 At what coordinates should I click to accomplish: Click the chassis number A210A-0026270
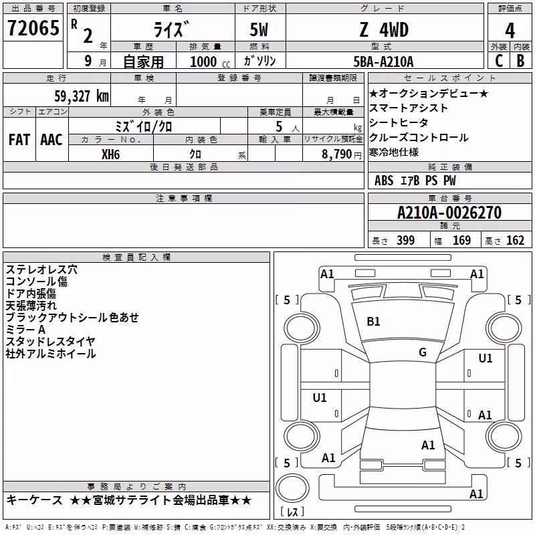point(449,213)
